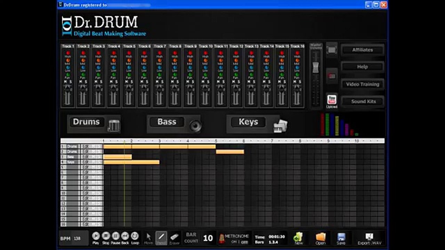445x250 pixels.
Task: Pause the beat with Pause button
Action: click(115, 236)
